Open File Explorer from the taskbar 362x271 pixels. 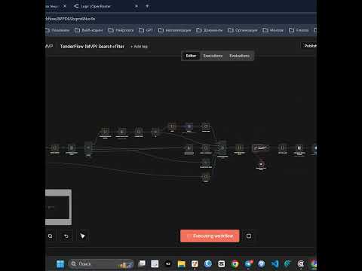[x=181, y=264]
